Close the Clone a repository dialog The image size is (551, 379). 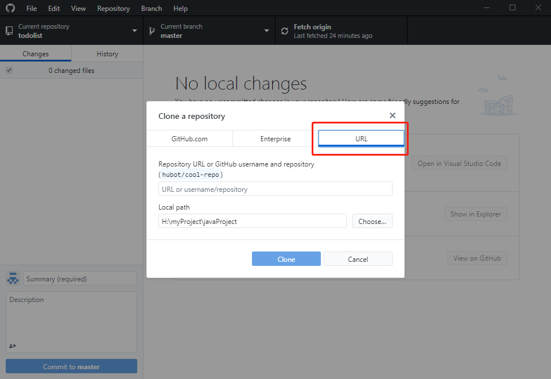[x=393, y=115]
